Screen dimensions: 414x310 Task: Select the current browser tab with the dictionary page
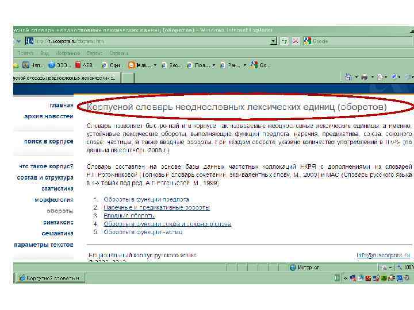click(67, 78)
